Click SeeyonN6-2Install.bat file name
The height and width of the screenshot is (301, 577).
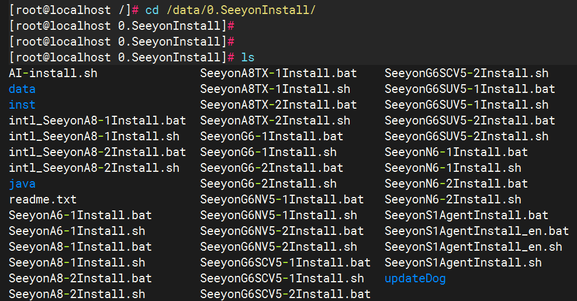(x=457, y=184)
